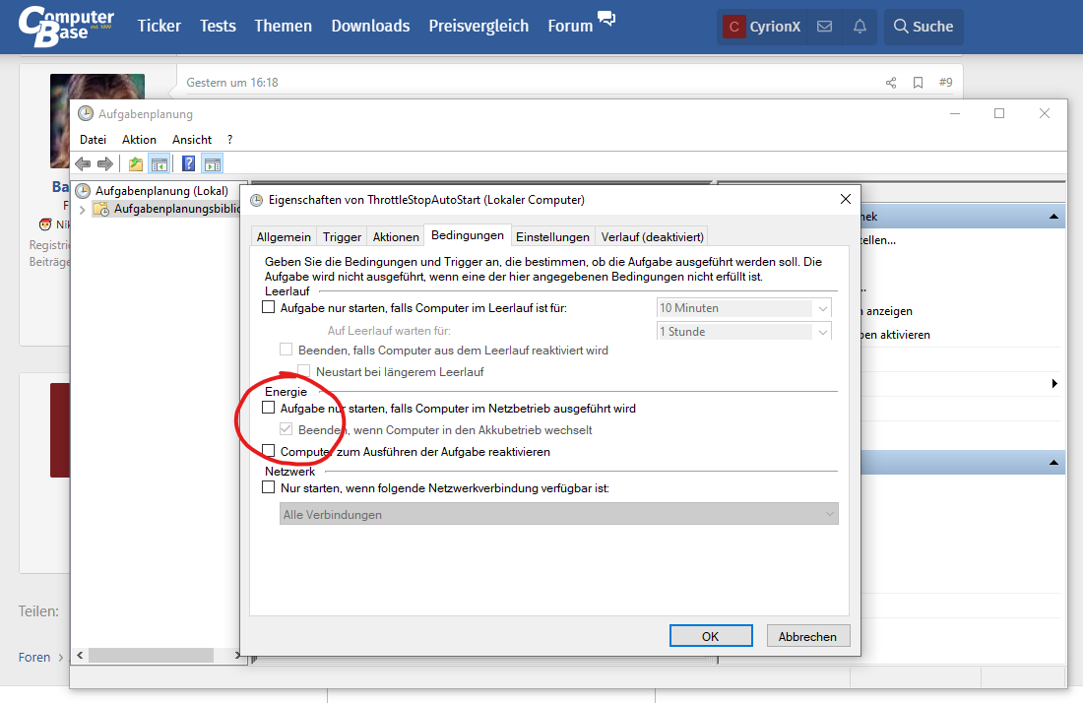This screenshot has height=703, width=1083.
Task: Check 'Nur starten, wenn folgende Netzwerkverbindung verfügbar'
Action: [x=269, y=487]
